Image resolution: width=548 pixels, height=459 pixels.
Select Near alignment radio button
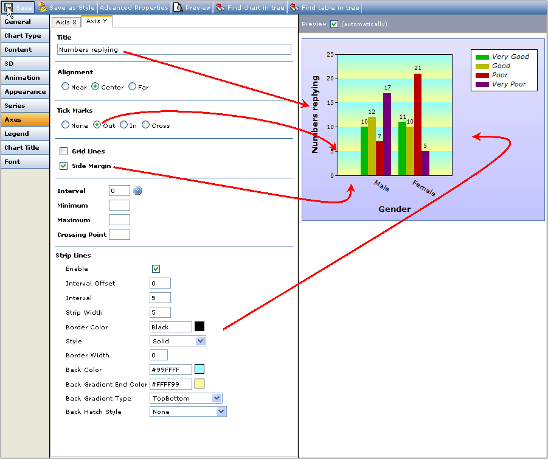pos(65,86)
